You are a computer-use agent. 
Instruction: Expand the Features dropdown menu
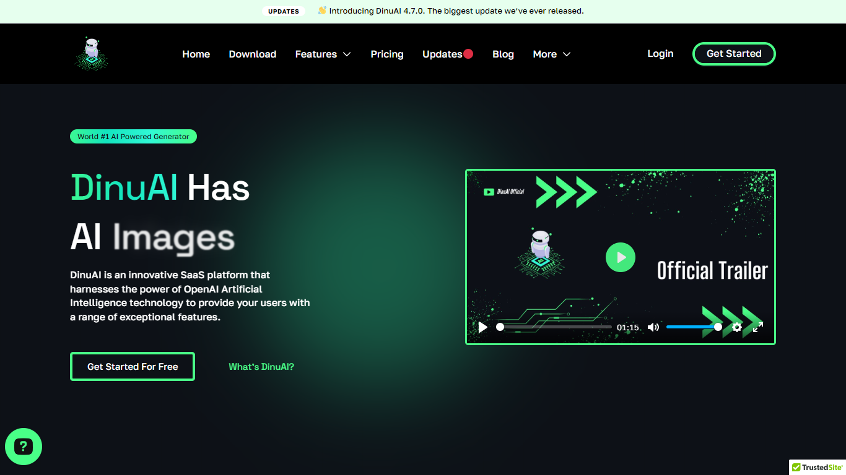pyautogui.click(x=323, y=54)
